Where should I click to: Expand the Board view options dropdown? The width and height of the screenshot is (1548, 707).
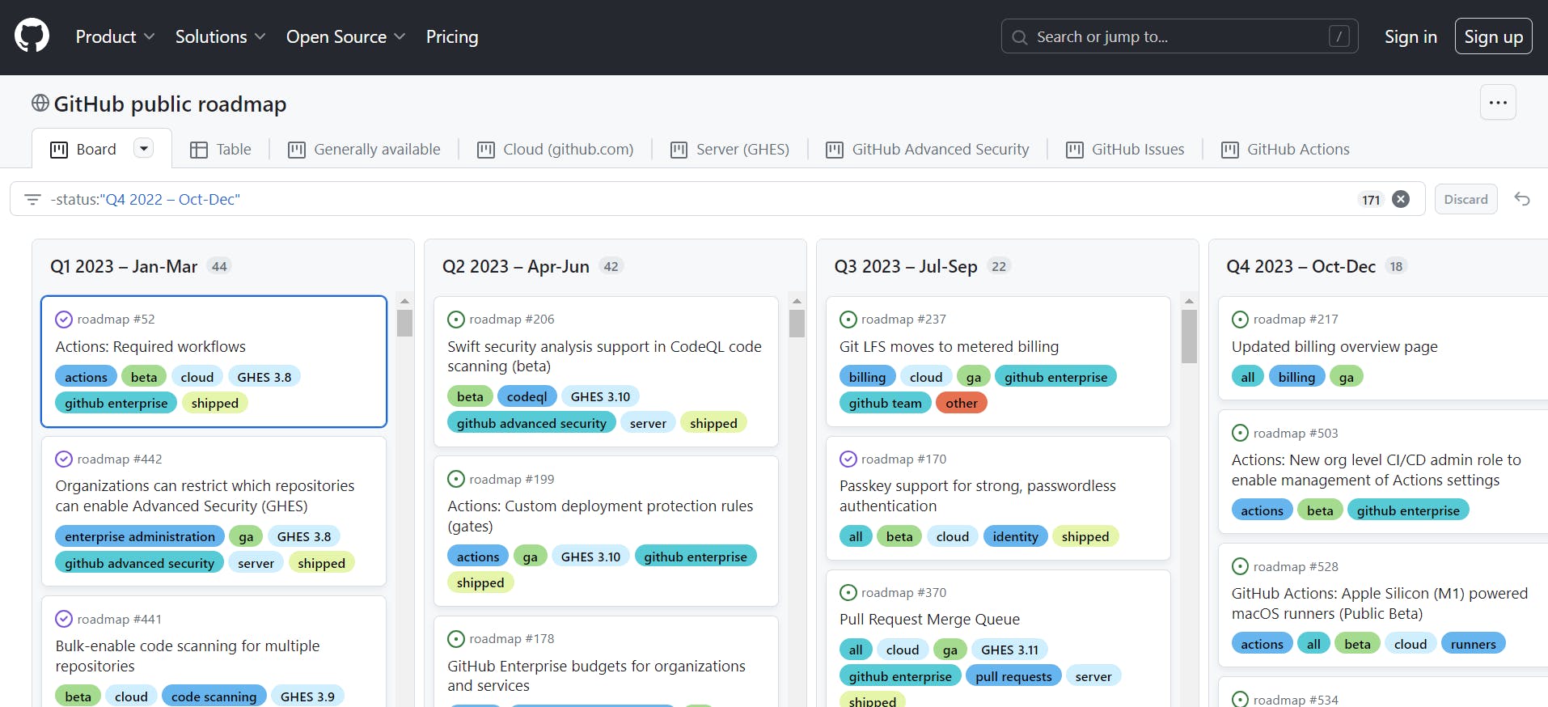[143, 149]
